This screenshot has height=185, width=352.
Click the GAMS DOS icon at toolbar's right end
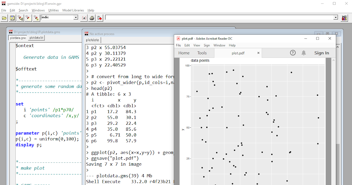[344, 18]
